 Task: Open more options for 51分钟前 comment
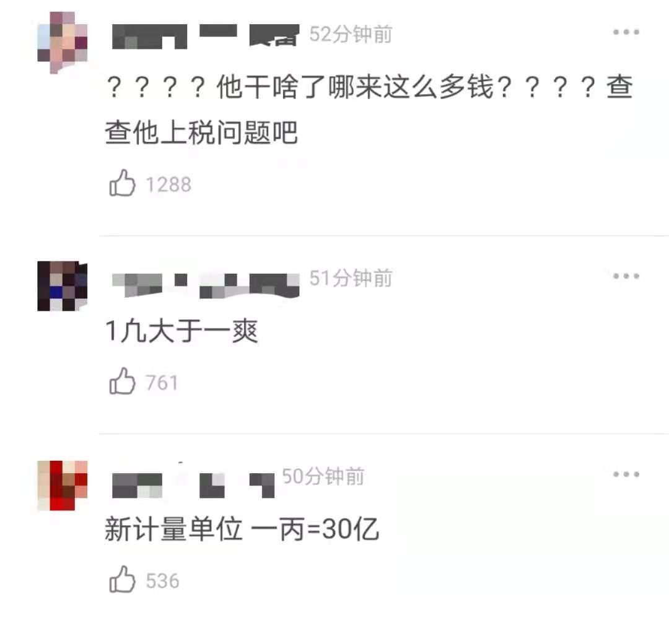[x=626, y=276]
